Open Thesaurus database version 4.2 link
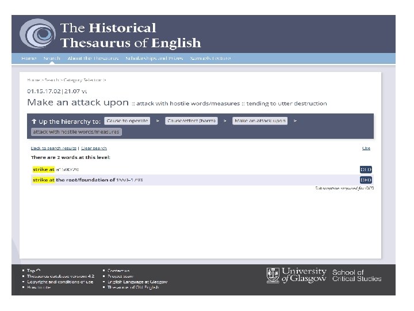This screenshot has width=414, height=311. pyautogui.click(x=60, y=276)
